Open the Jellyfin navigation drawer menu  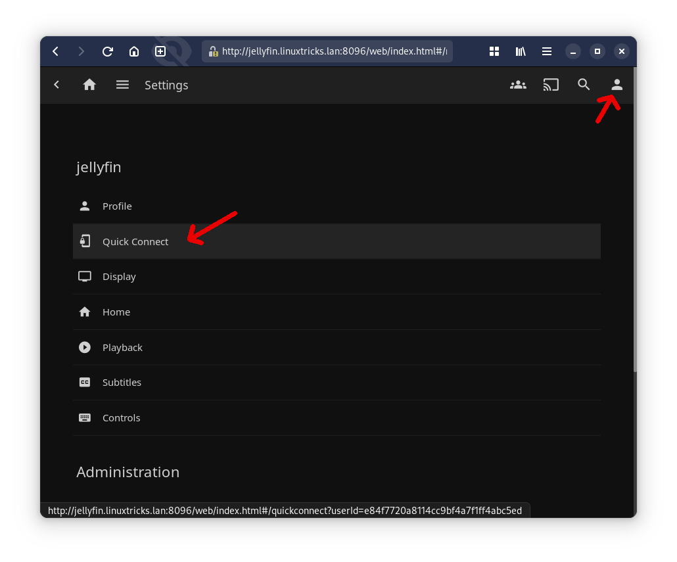[x=123, y=85]
